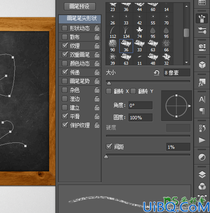This screenshot has height=213, width=210.
Task: Open the Brush settings panel icon
Action: 202,18
